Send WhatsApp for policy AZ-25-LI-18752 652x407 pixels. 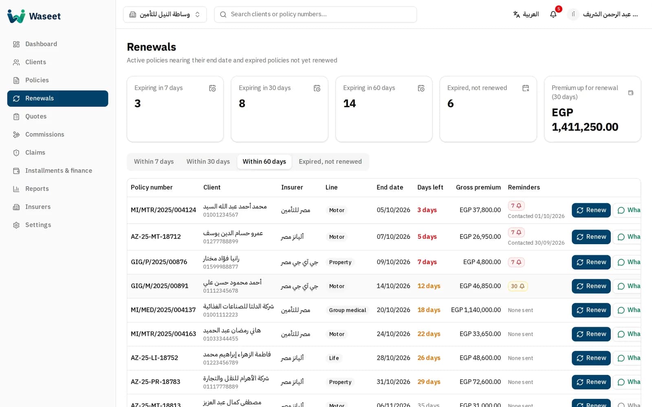(628, 358)
